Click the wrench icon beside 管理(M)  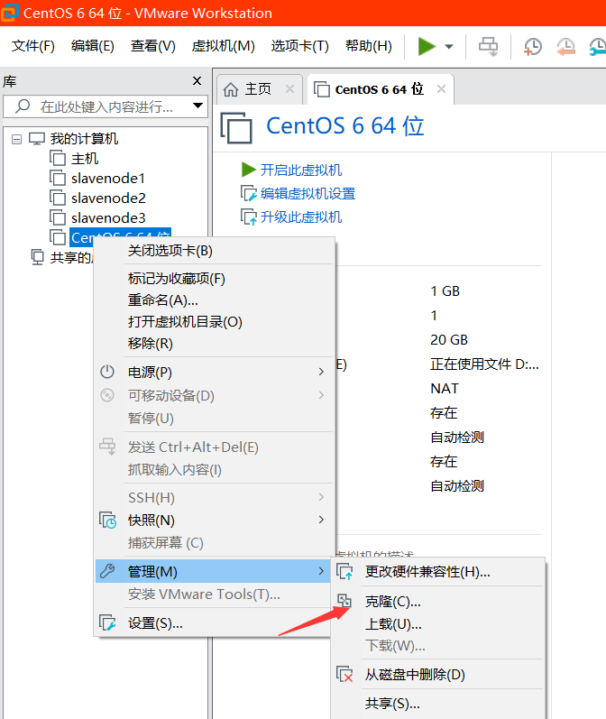[107, 571]
